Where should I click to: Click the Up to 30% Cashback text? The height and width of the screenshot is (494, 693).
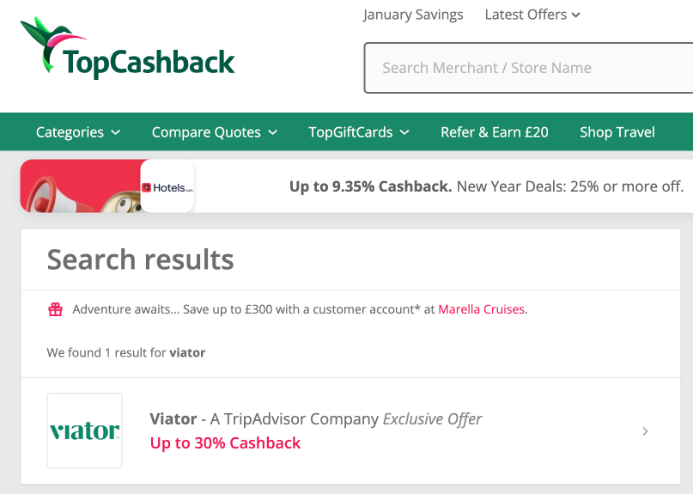[x=225, y=443]
